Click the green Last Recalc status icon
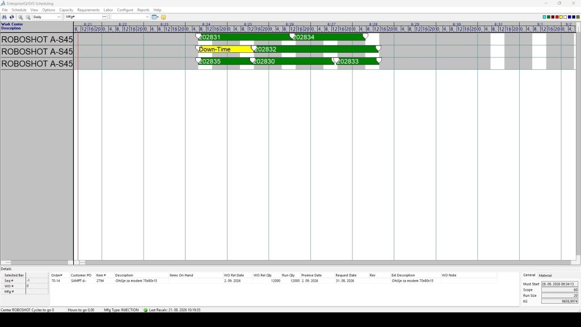 click(x=145, y=310)
